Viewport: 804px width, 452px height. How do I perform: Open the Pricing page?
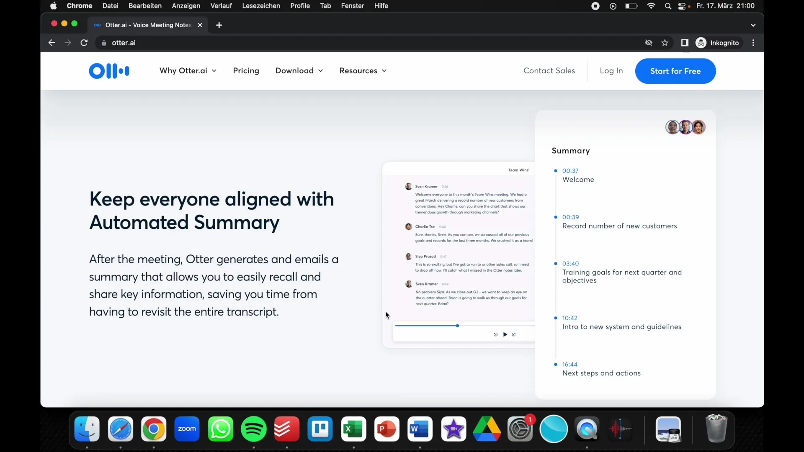tap(246, 71)
